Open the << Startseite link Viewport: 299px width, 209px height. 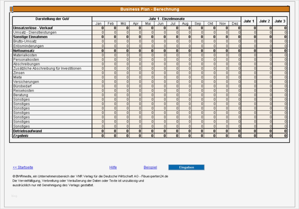23,167
